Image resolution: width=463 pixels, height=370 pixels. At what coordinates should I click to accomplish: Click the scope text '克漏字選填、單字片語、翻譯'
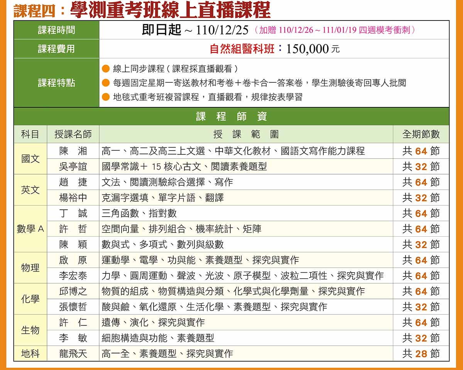pos(162,198)
